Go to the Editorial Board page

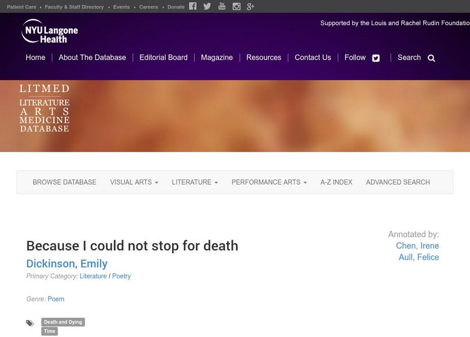tap(163, 57)
